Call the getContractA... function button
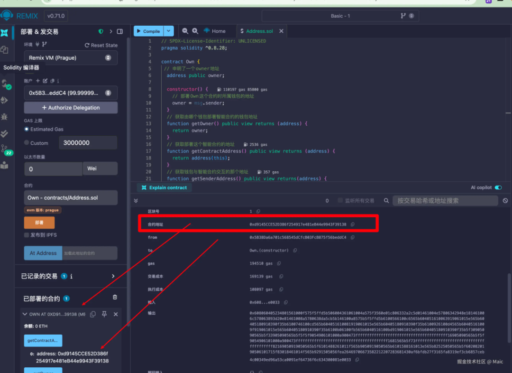 [x=43, y=340]
